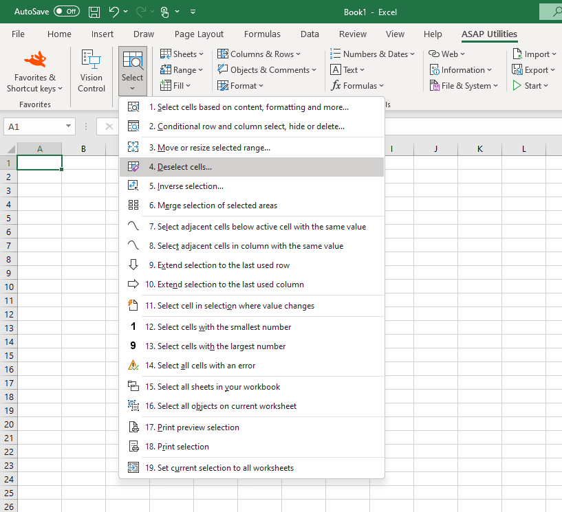The height and width of the screenshot is (512, 562).
Task: Click the Select all cells with an error warning icon
Action: (x=133, y=366)
